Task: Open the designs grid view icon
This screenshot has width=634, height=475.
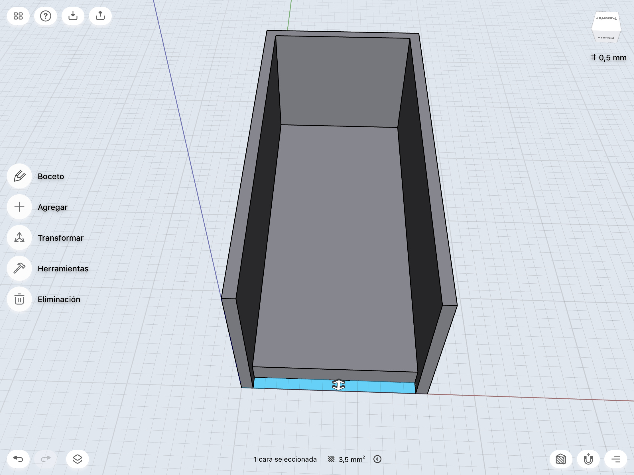Action: [18, 16]
